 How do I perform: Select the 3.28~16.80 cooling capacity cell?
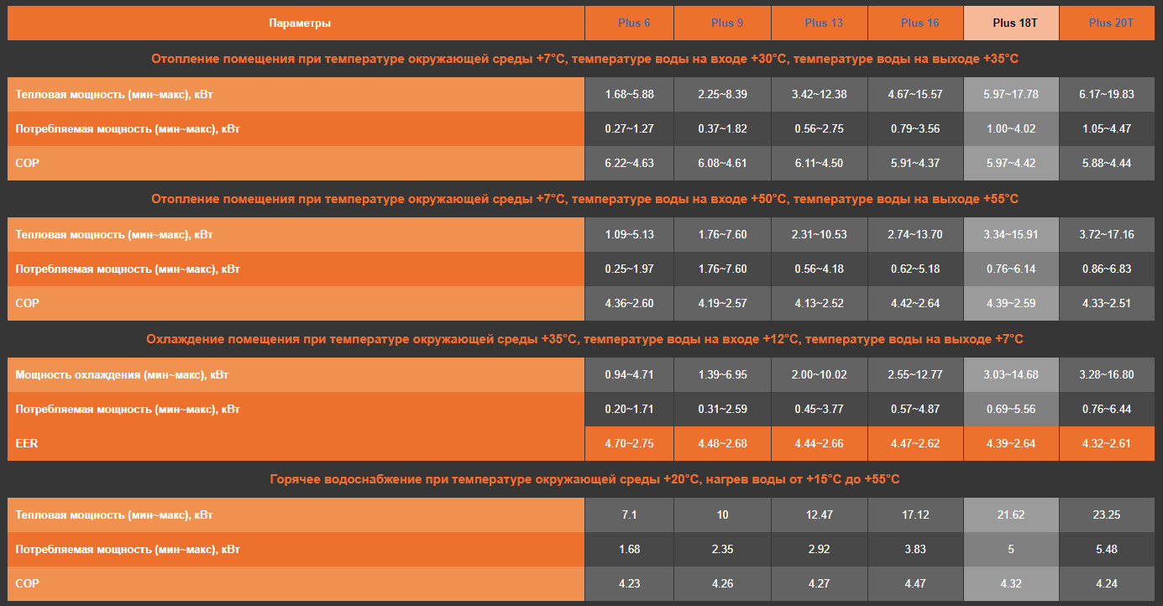[x=1106, y=374]
